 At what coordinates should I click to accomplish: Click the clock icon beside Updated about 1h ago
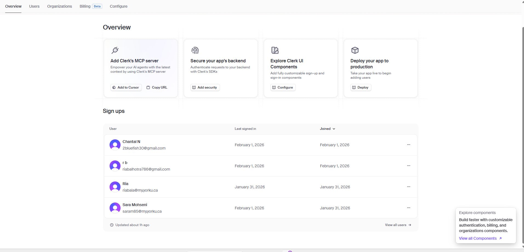coord(112,225)
